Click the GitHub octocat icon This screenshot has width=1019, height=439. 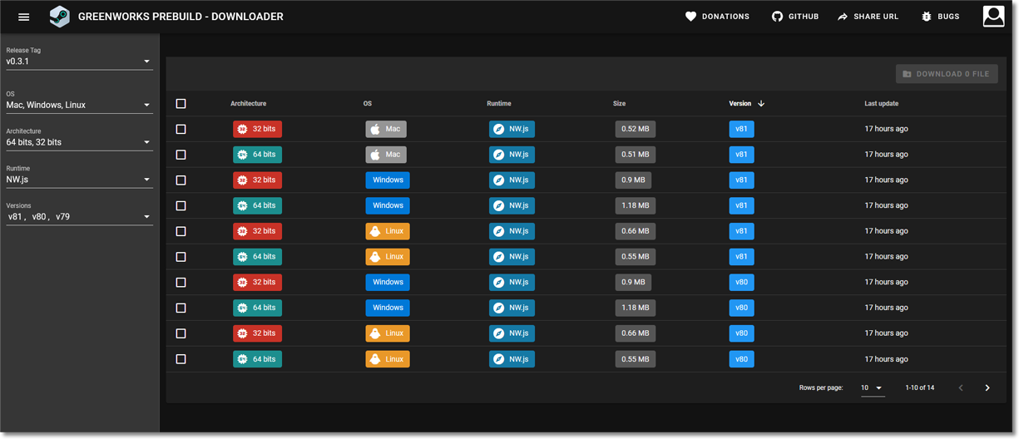777,17
